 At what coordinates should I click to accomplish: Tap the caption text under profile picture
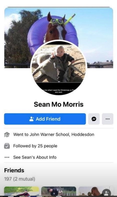click(x=59, y=91)
